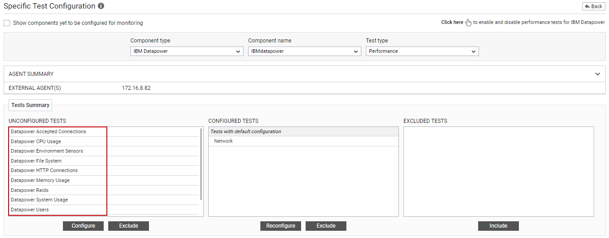This screenshot has width=609, height=238.
Task: Click the Configure button
Action: coord(83,226)
